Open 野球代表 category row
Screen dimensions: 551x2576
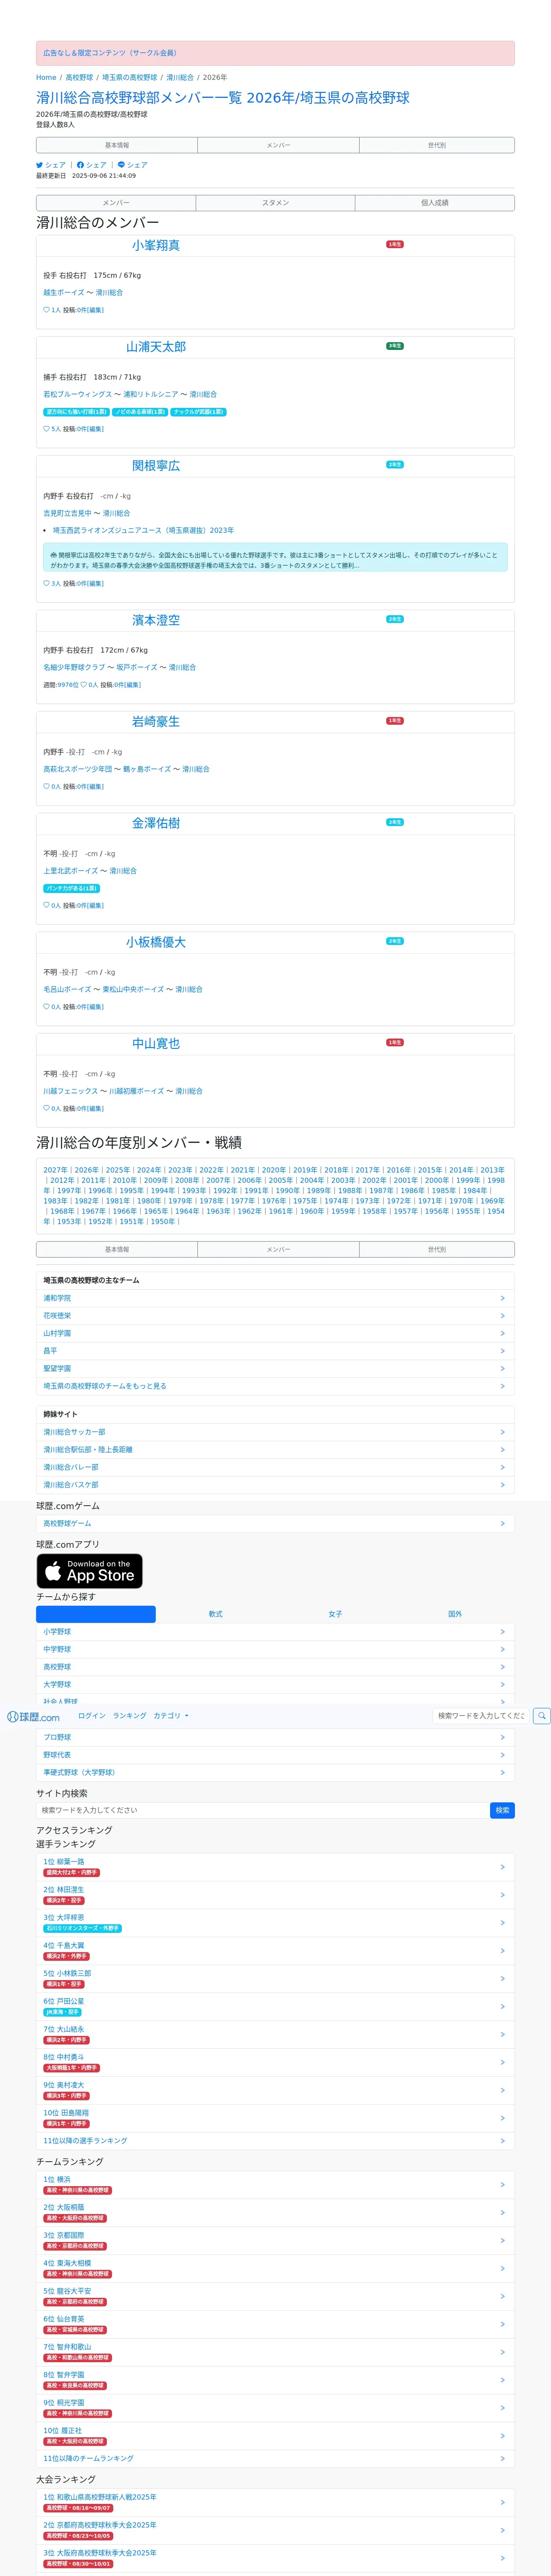pyautogui.click(x=275, y=1755)
